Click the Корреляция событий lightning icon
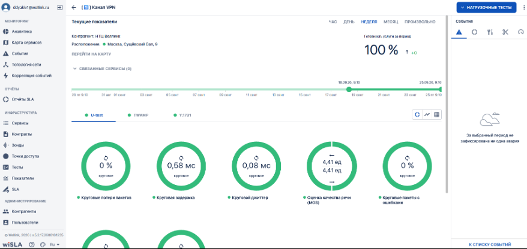 click(5, 76)
